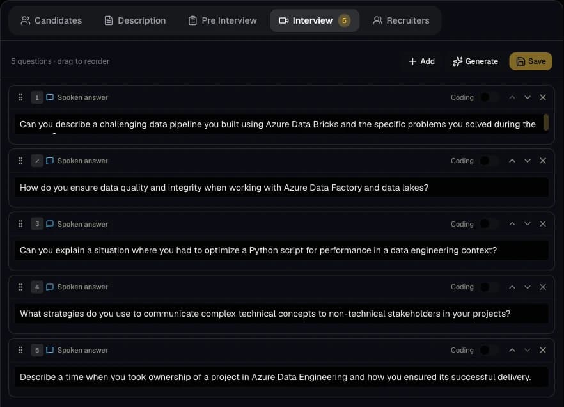
Task: Click spoken answer icon on question 5
Action: (50, 350)
